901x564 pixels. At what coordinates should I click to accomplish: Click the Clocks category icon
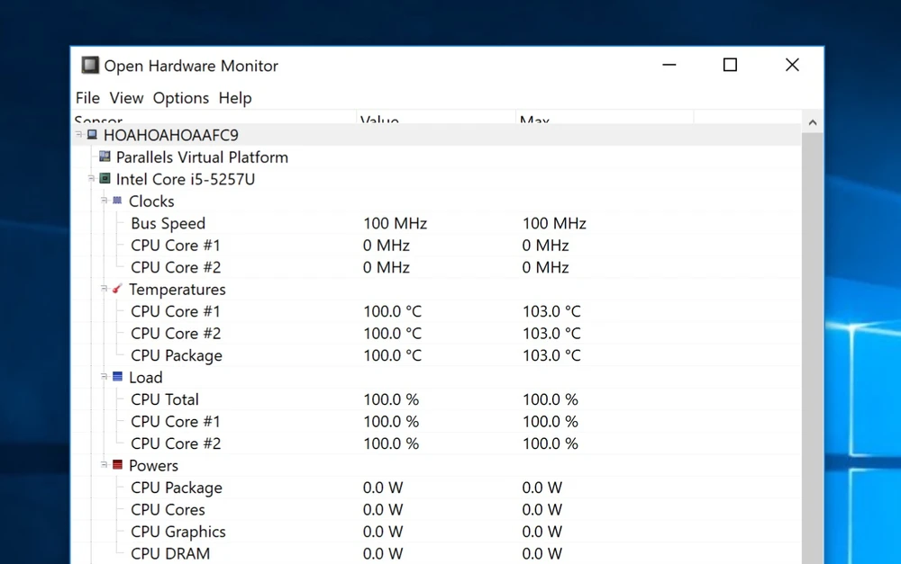click(x=117, y=201)
